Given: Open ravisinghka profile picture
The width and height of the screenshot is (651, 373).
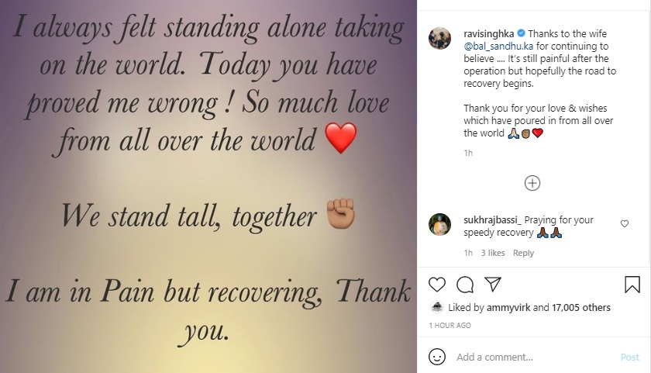Looking at the screenshot, I should click(440, 36).
